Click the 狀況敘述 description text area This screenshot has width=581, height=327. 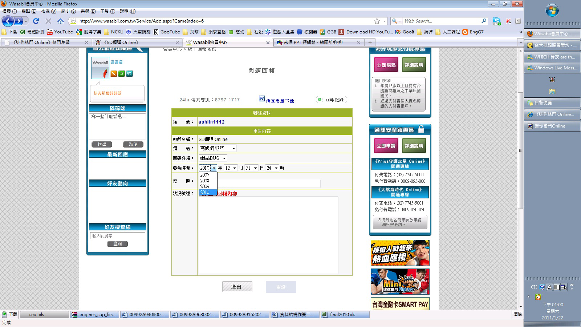268,235
